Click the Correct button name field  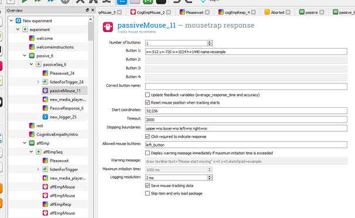[246, 86]
